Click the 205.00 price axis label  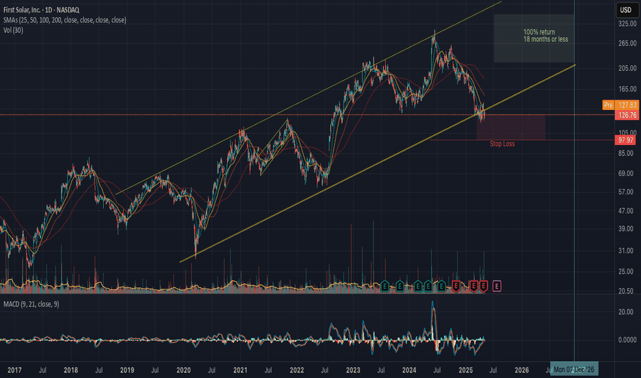tap(627, 68)
